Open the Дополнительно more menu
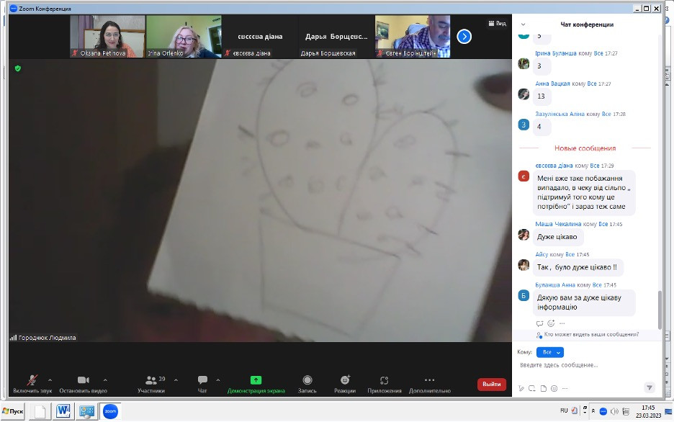The image size is (674, 422). coord(430,384)
